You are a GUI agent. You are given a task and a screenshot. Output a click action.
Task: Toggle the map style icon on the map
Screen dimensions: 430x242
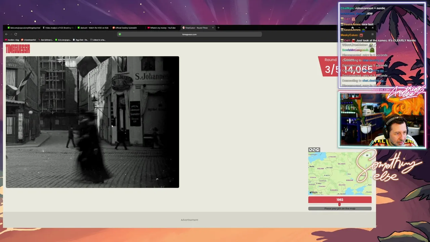pos(367,155)
